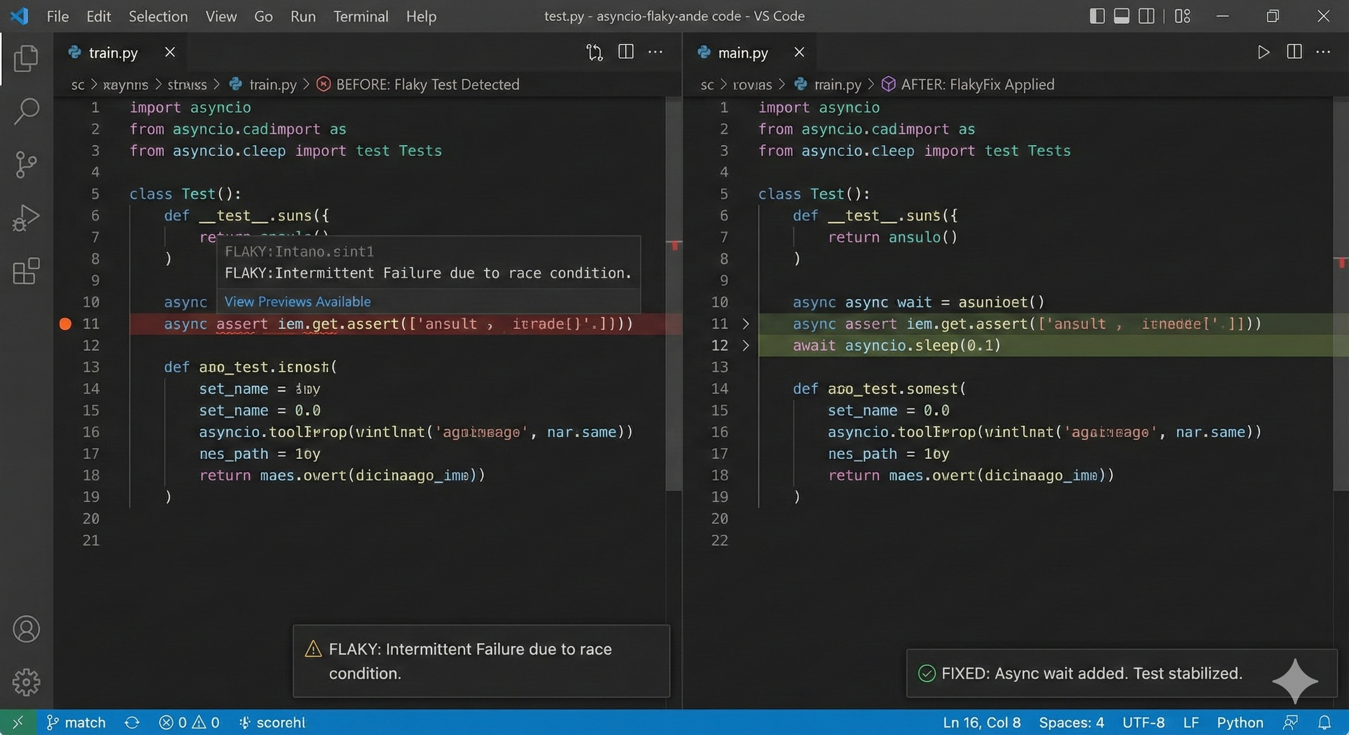The height and width of the screenshot is (735, 1349).
Task: Click the Accounts icon in activity bar
Action: tap(26, 629)
